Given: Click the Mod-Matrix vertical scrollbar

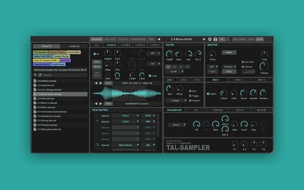Looking at the screenshot, I should pos(158,125).
